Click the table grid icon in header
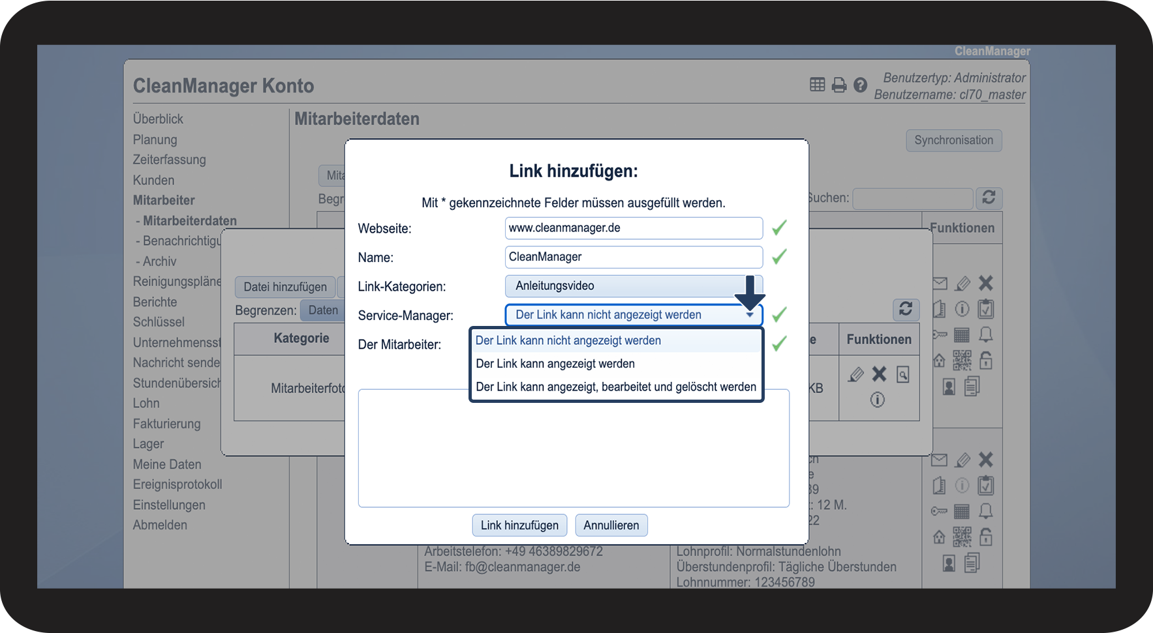Image resolution: width=1153 pixels, height=633 pixels. tap(817, 85)
